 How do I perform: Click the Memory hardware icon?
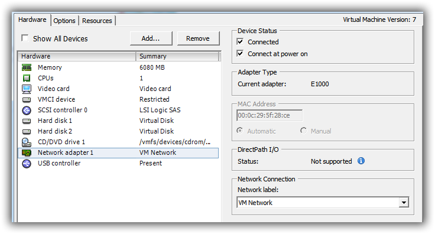coord(27,67)
